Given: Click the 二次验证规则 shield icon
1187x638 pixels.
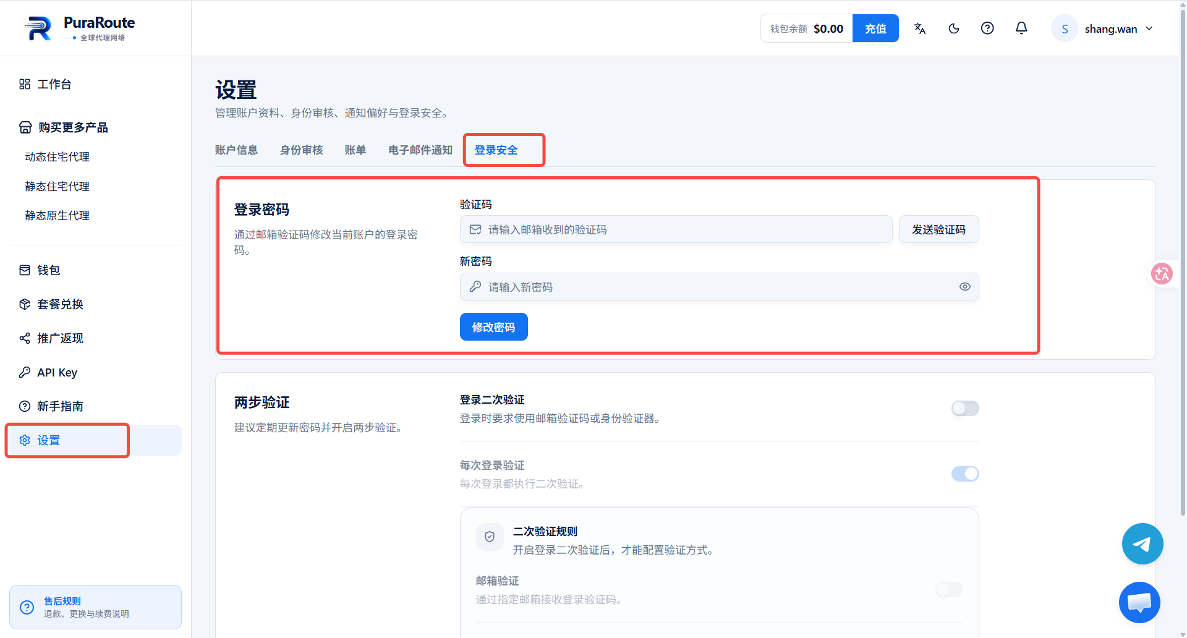Looking at the screenshot, I should click(x=490, y=537).
